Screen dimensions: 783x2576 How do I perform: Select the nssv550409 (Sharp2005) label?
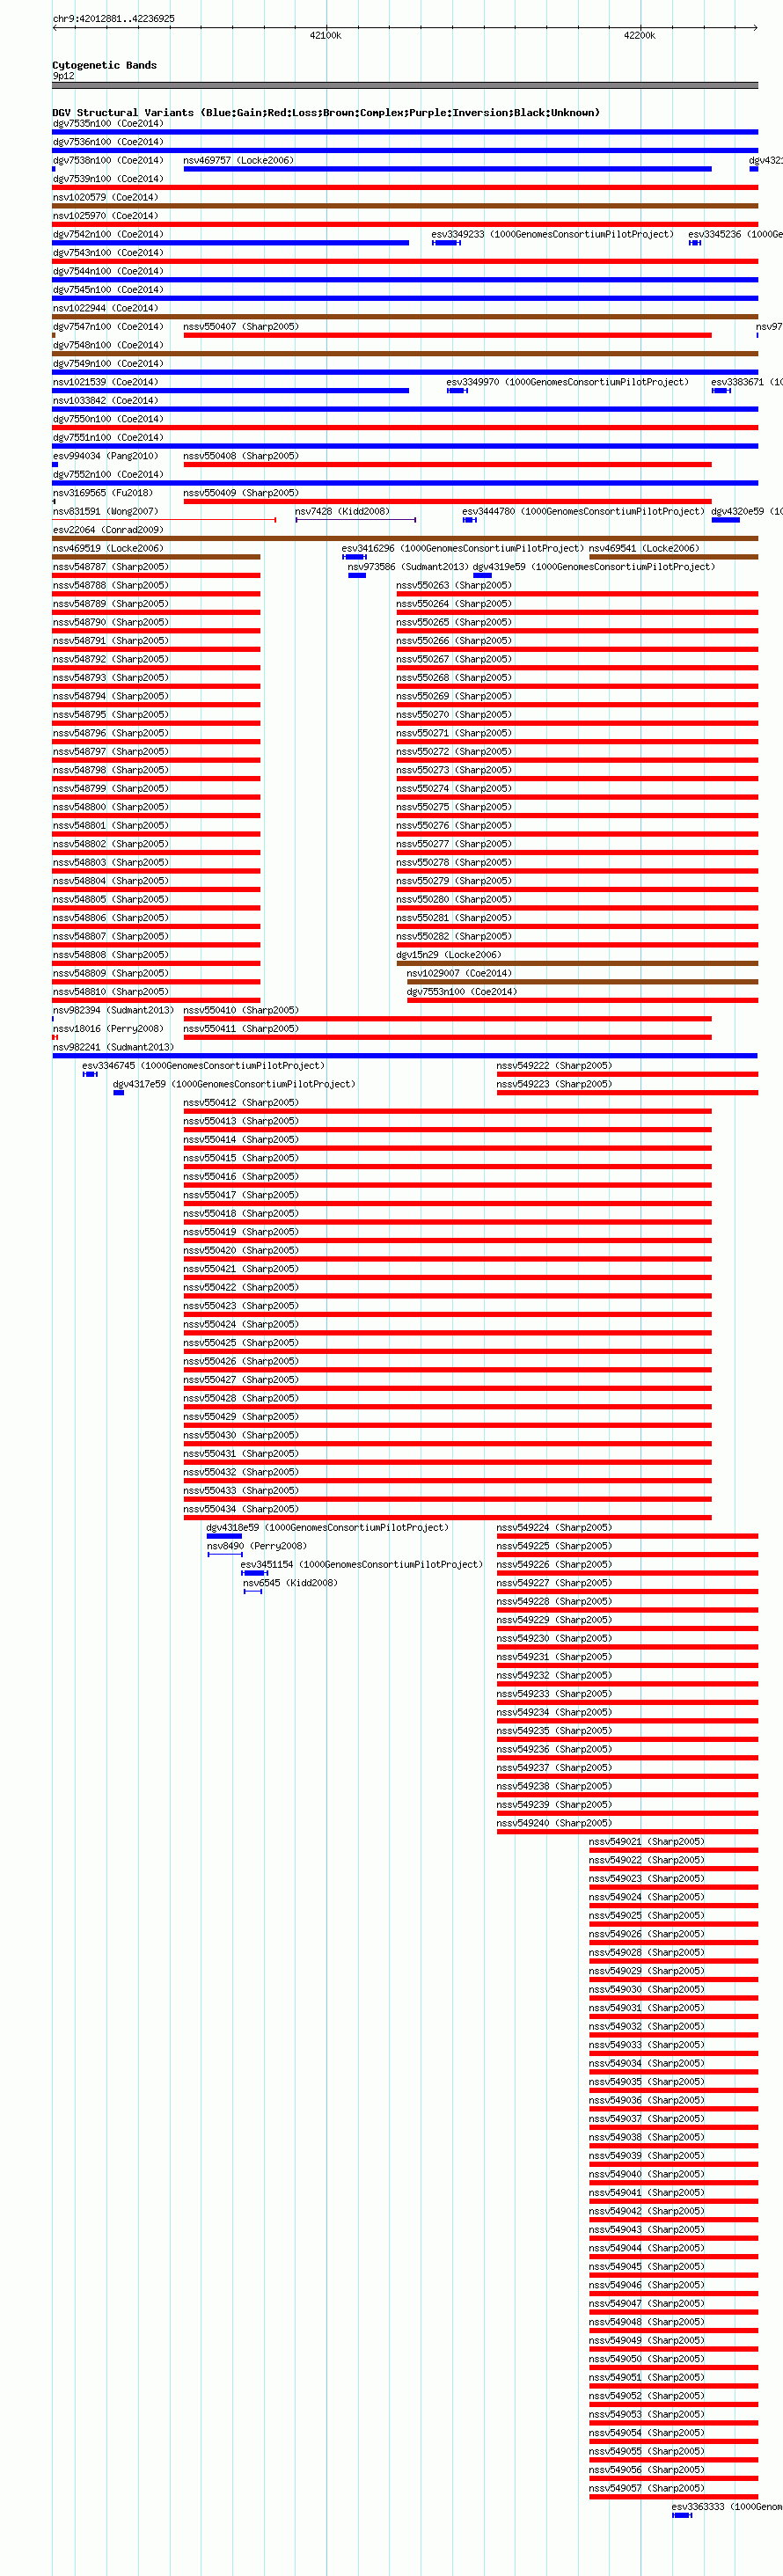tap(241, 493)
